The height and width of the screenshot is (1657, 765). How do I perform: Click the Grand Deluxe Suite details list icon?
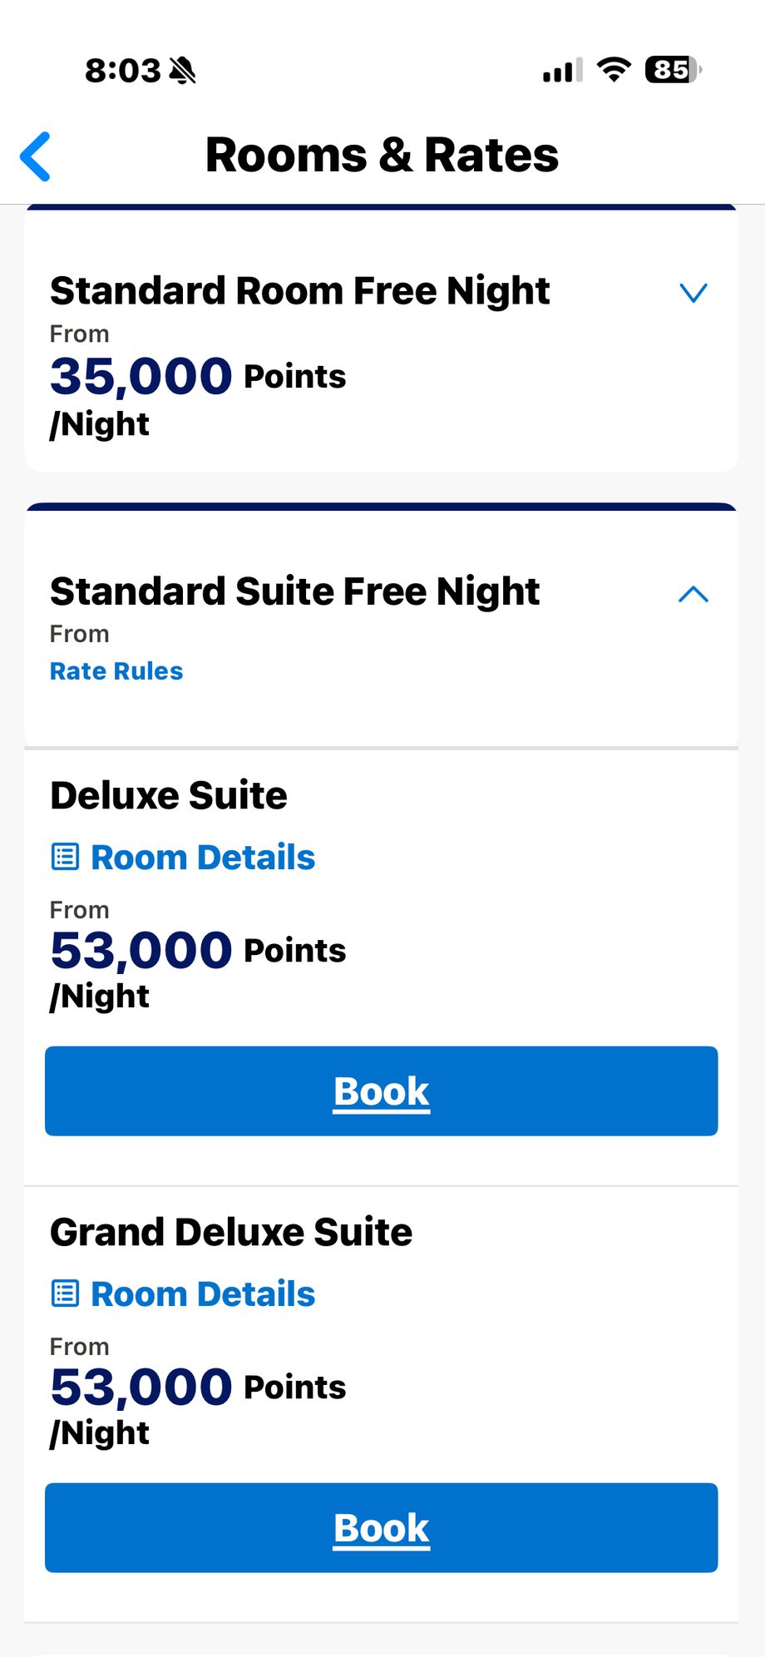[65, 1293]
